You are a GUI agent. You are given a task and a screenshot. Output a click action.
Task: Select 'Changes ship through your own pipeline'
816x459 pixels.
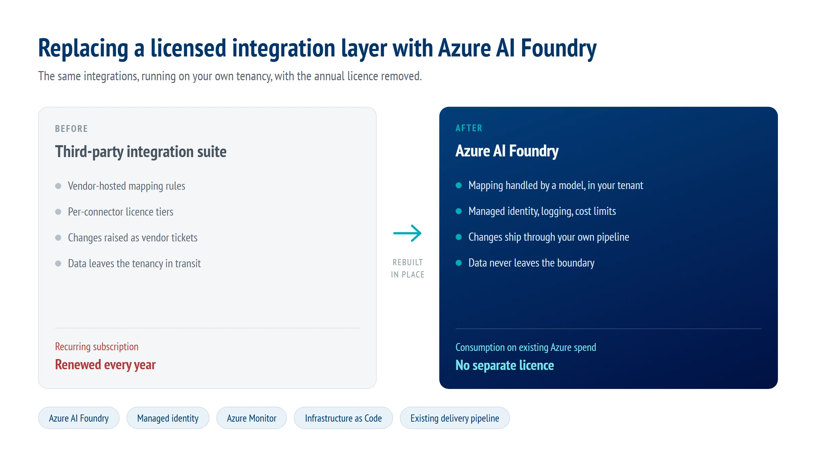click(x=548, y=237)
